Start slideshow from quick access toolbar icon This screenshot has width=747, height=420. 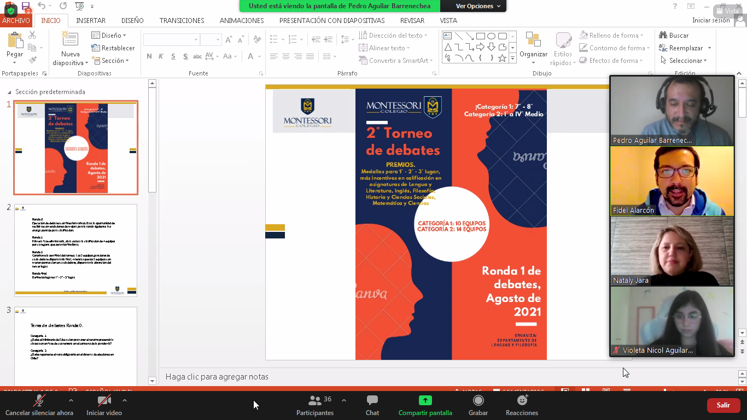tap(79, 6)
